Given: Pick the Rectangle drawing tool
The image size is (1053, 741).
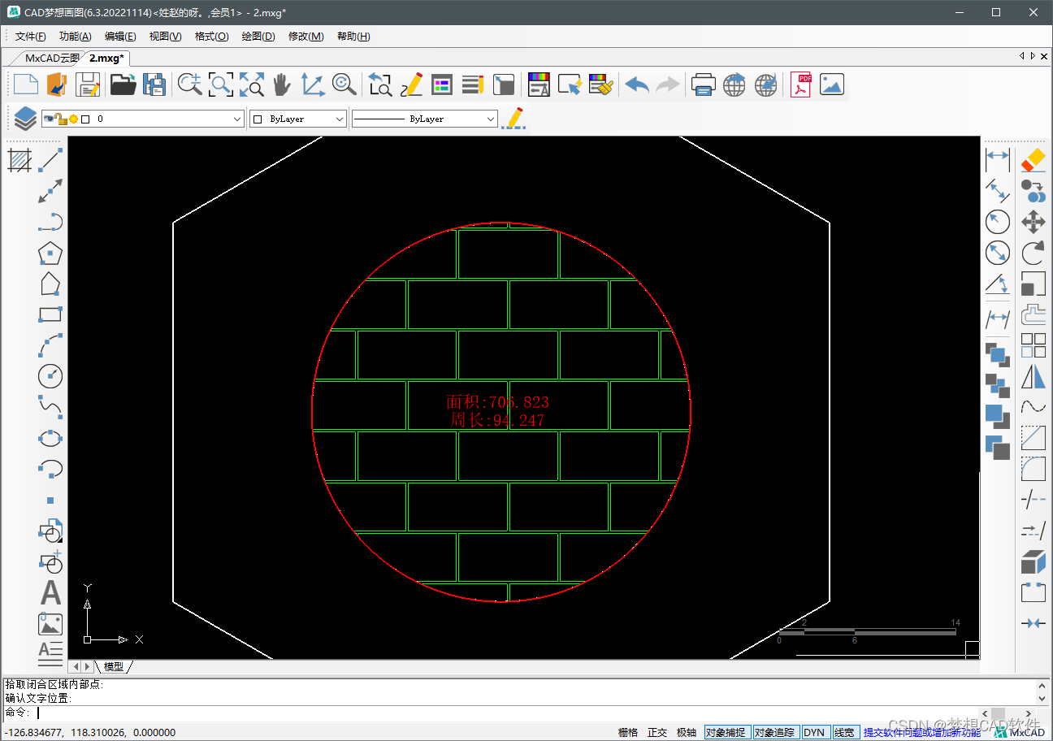Looking at the screenshot, I should point(50,314).
